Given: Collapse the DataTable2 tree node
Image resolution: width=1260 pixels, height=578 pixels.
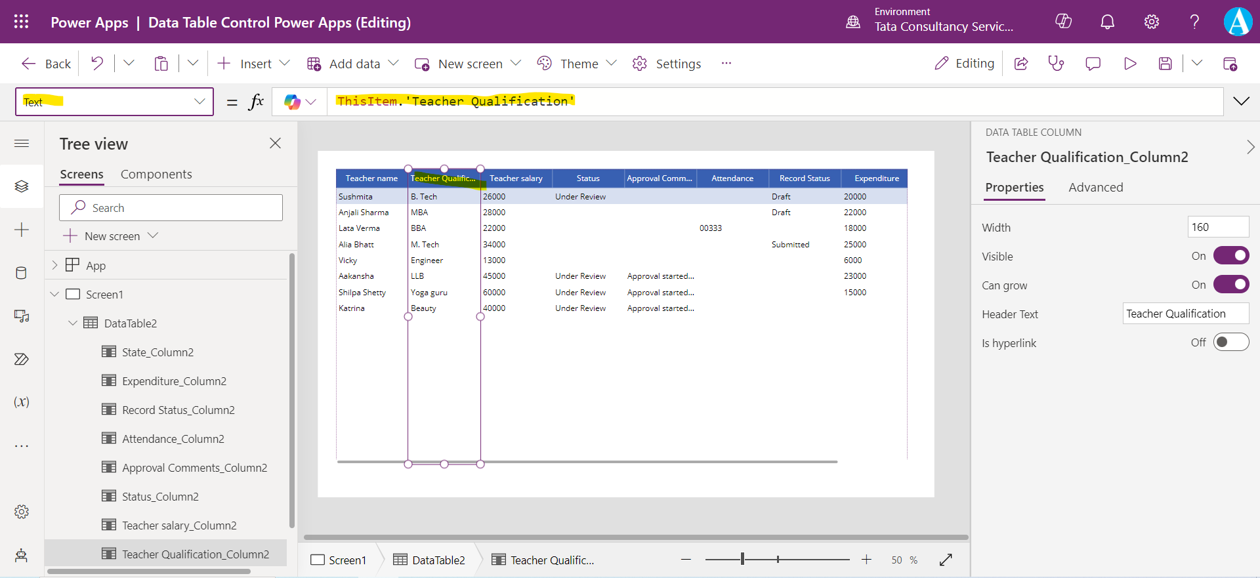Looking at the screenshot, I should pos(73,323).
